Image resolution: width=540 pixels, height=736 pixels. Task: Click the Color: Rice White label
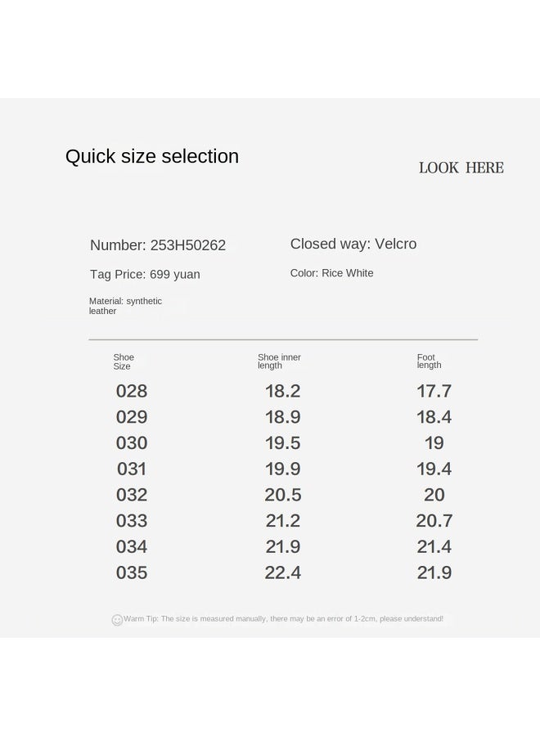point(331,273)
